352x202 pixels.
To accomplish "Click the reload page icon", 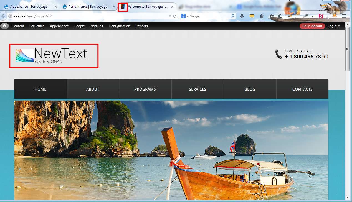I will (175, 16).
